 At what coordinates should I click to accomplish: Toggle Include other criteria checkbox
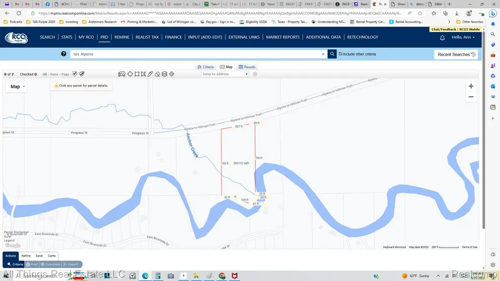pyautogui.click(x=341, y=54)
